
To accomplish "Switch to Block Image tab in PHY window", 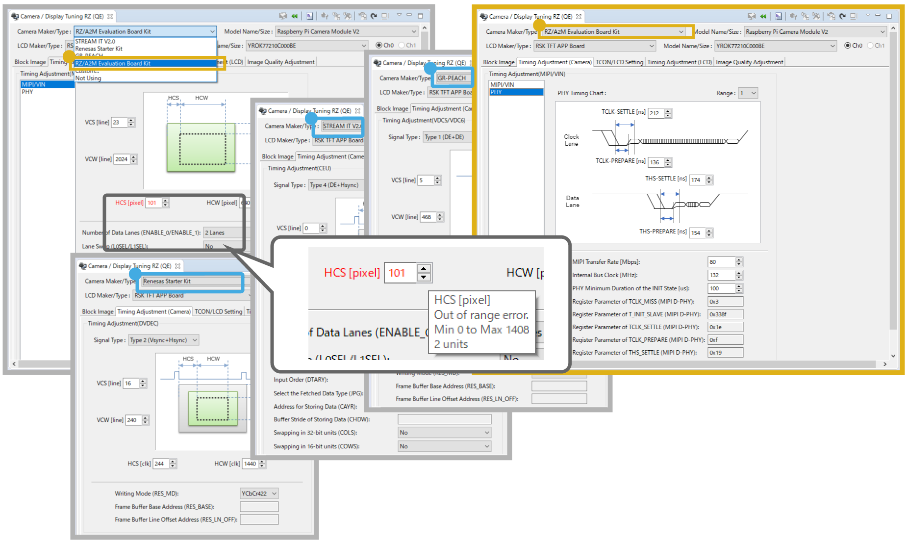I will click(x=499, y=62).
